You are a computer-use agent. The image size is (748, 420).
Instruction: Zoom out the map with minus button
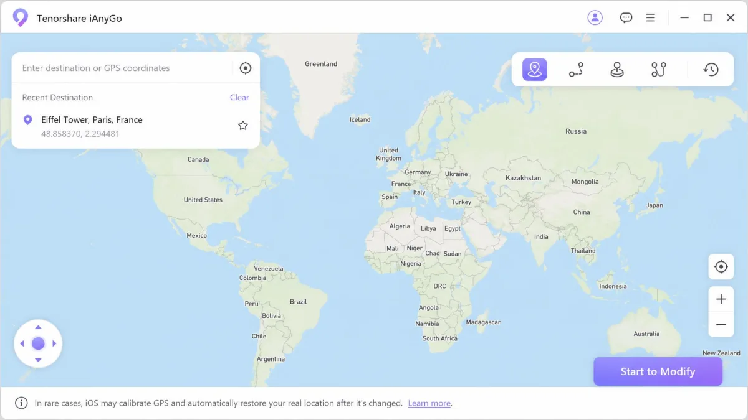(x=721, y=325)
